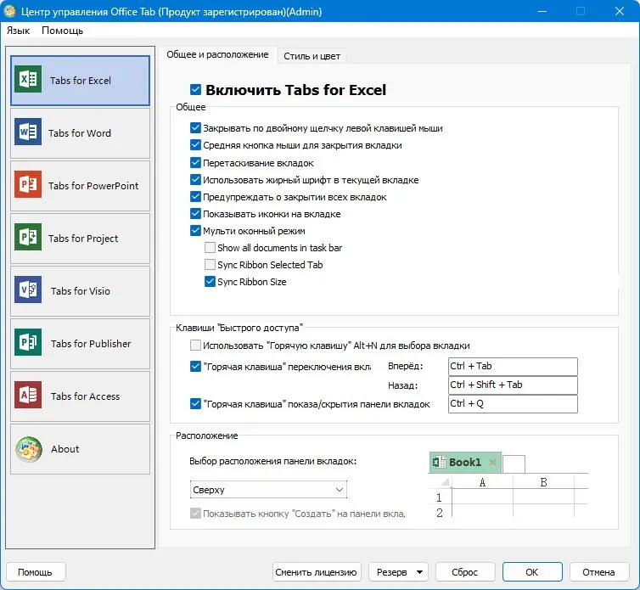This screenshot has height=590, width=640.
Task: Select 'Tabs for Publisher' label in sidebar
Action: click(91, 344)
